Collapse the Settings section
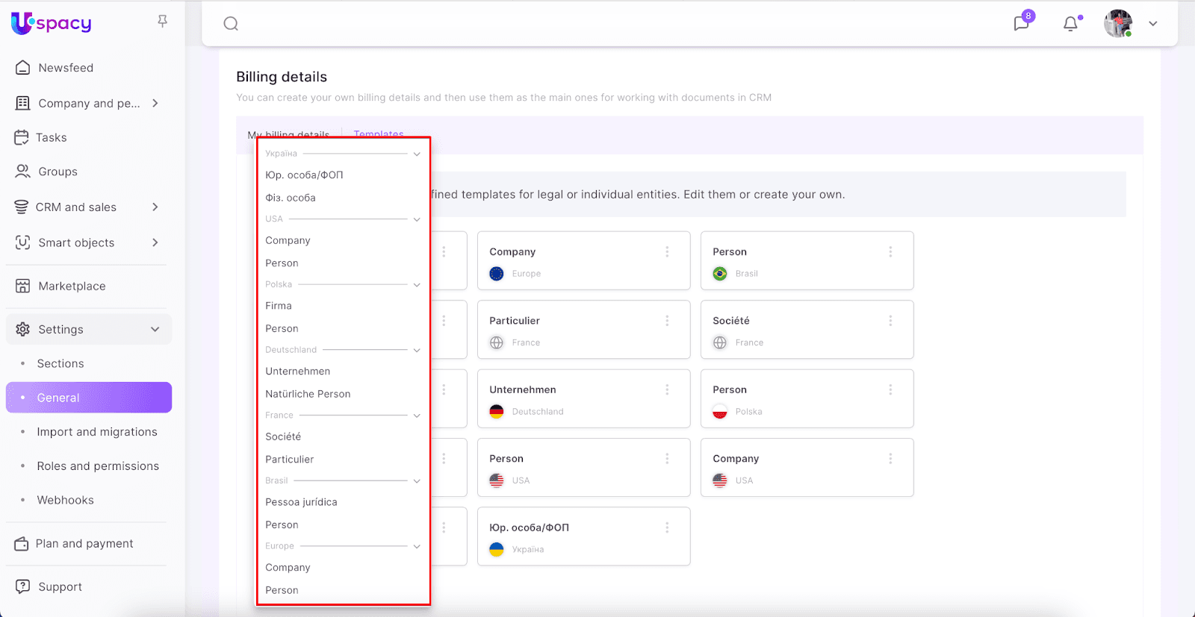This screenshot has width=1195, height=617. [x=155, y=329]
